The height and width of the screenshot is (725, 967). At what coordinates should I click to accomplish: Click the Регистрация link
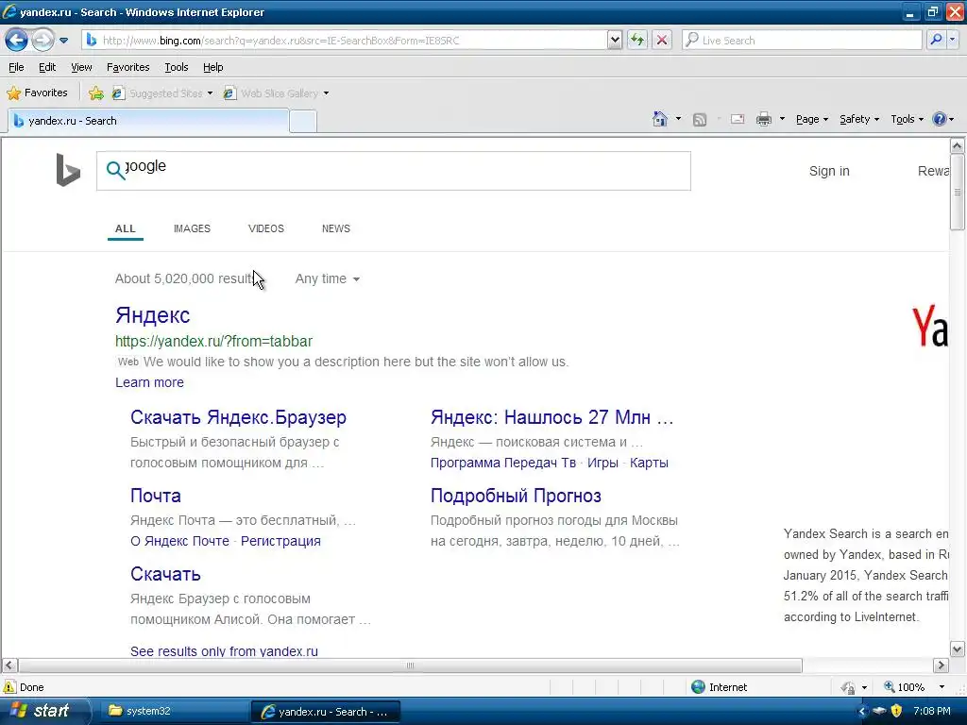click(x=280, y=541)
